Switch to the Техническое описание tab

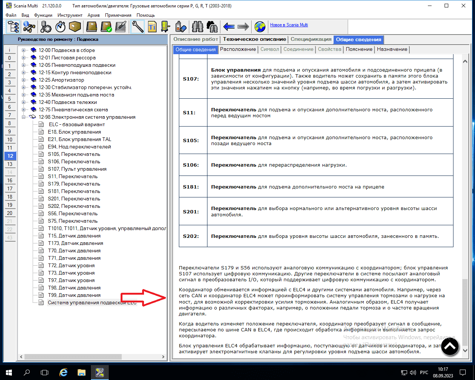[x=254, y=39]
